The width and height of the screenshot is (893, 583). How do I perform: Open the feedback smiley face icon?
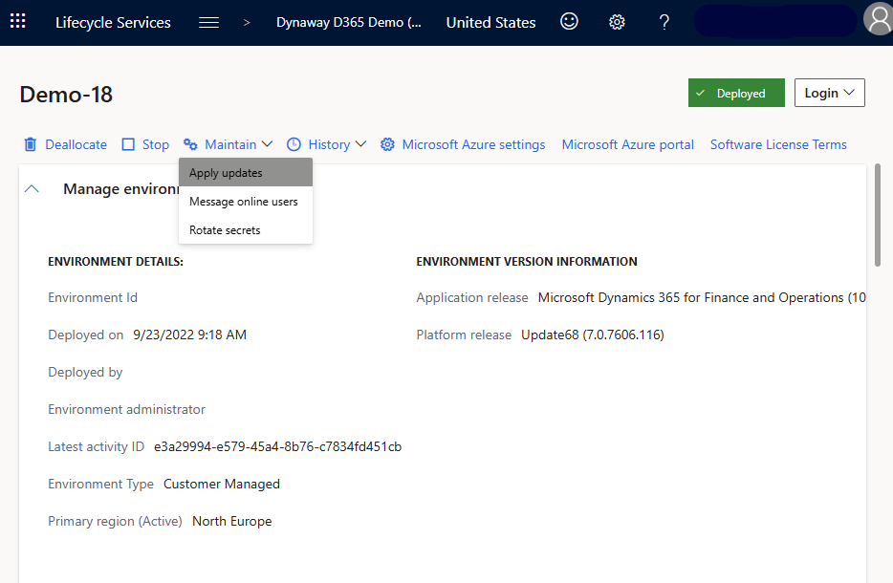point(569,22)
